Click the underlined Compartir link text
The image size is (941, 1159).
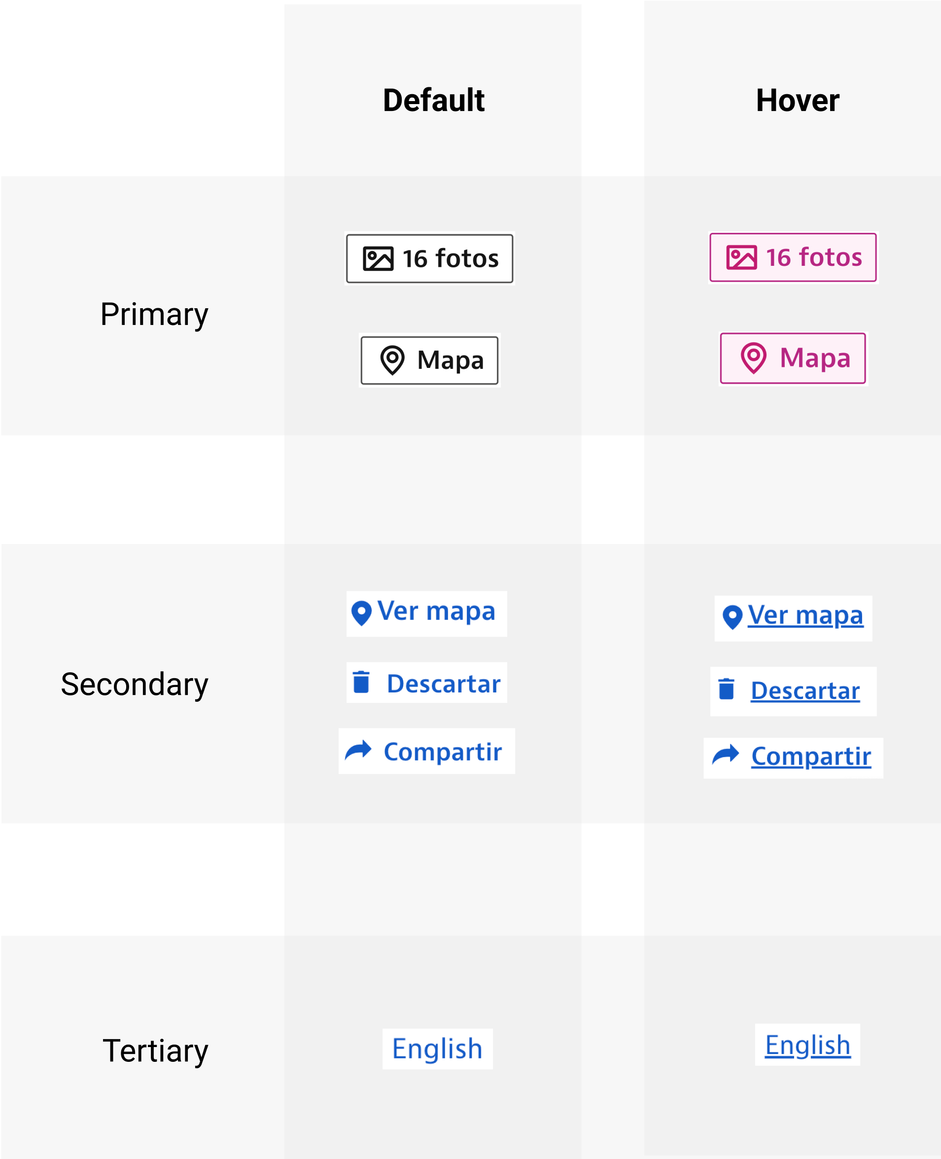tap(811, 757)
